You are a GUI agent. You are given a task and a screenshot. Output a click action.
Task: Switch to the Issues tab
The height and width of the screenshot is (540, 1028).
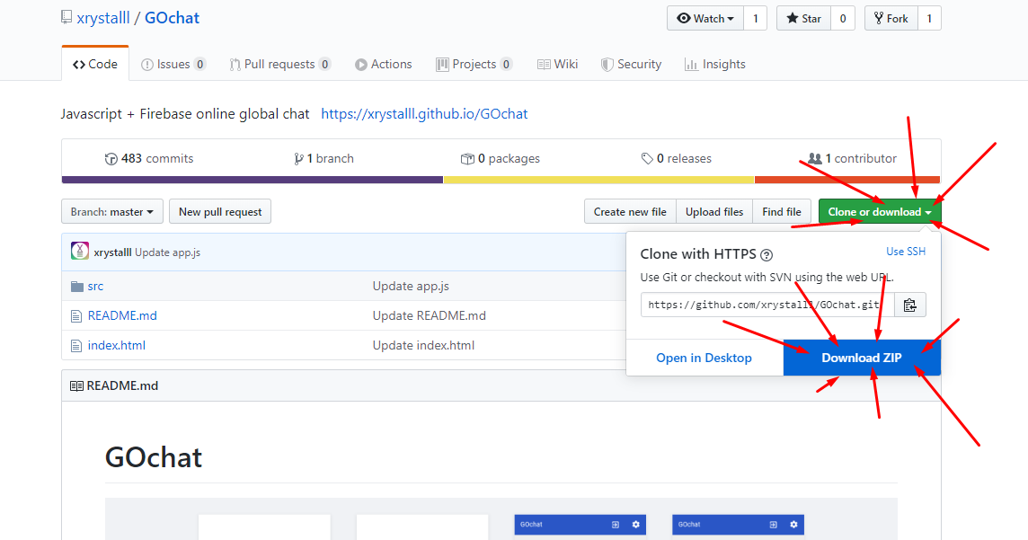pos(173,65)
